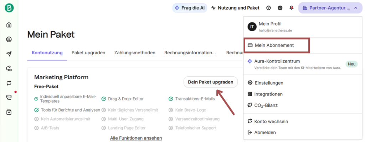
Task: Click Frag die AI button
Action: pyautogui.click(x=190, y=8)
